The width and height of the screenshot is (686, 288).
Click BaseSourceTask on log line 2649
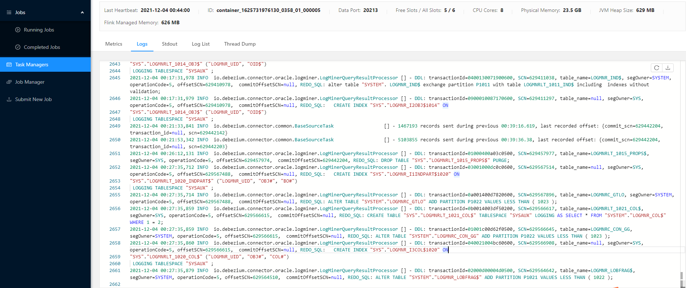click(314, 126)
